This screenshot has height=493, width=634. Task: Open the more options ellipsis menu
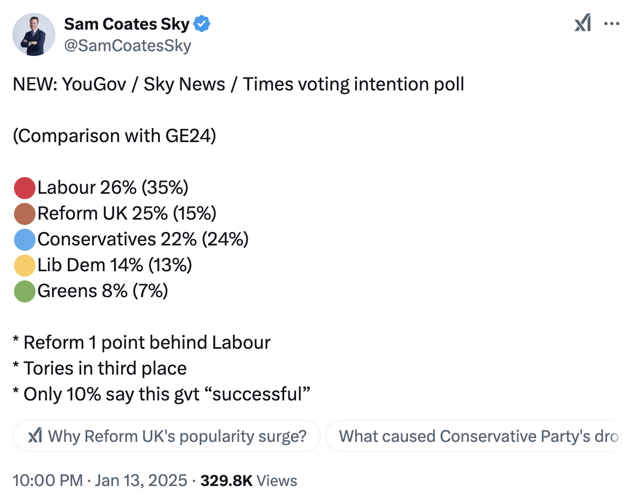(x=611, y=24)
